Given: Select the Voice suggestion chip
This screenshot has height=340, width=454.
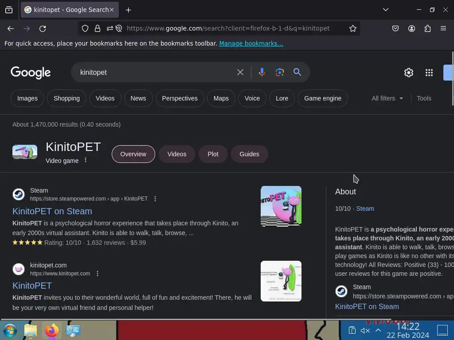Looking at the screenshot, I should pos(252,98).
